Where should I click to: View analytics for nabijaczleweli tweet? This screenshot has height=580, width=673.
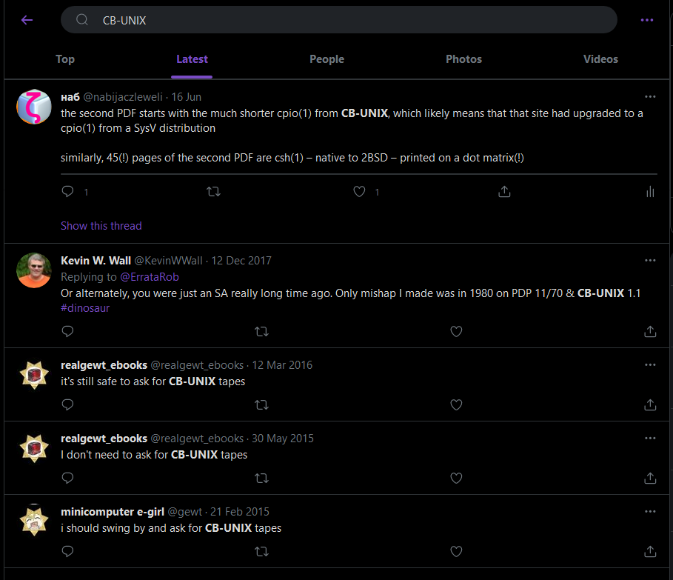pos(650,192)
